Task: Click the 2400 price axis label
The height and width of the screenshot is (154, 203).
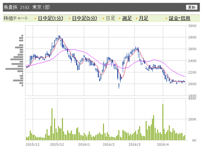Action: pyautogui.click(x=192, y=61)
